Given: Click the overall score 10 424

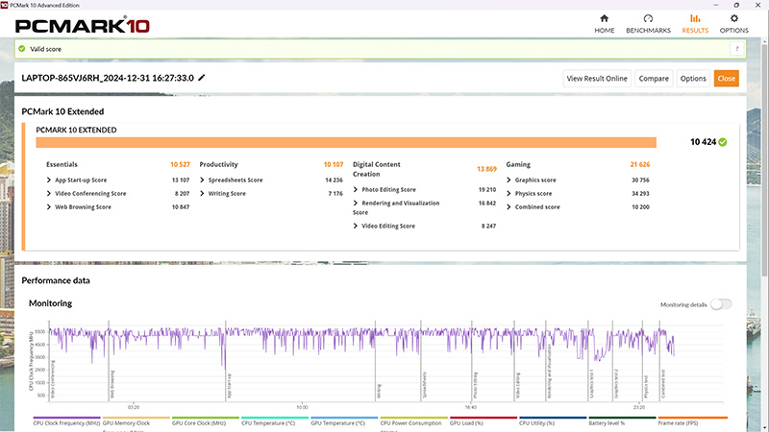Looking at the screenshot, I should 704,142.
